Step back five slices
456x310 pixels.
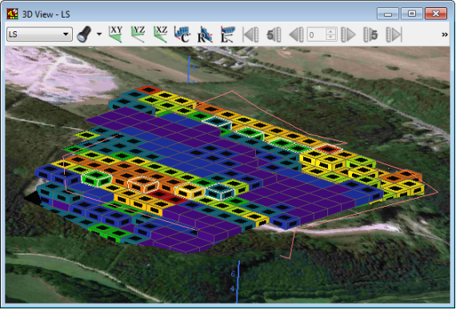pyautogui.click(x=274, y=34)
